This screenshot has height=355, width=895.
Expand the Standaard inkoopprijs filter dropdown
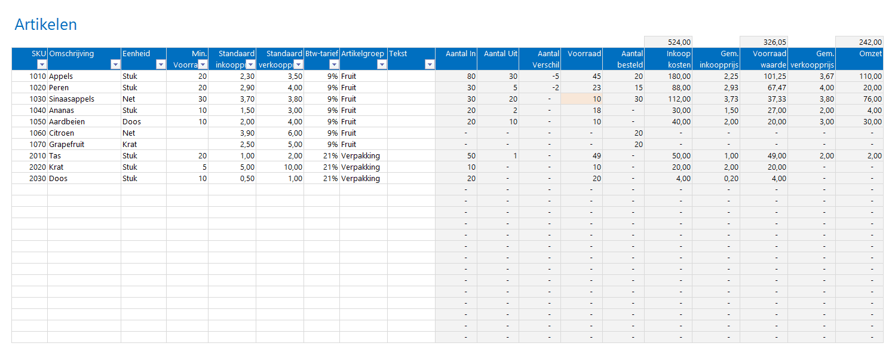point(251,63)
